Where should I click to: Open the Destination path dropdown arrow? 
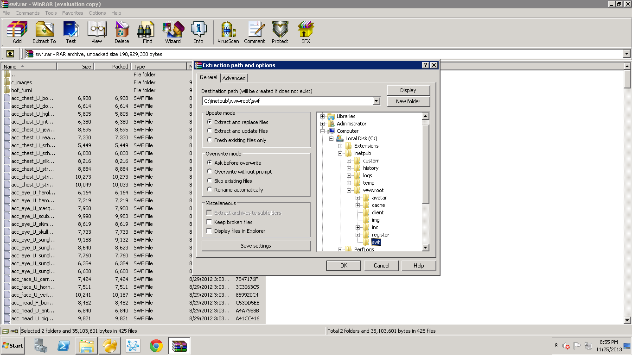pos(376,101)
